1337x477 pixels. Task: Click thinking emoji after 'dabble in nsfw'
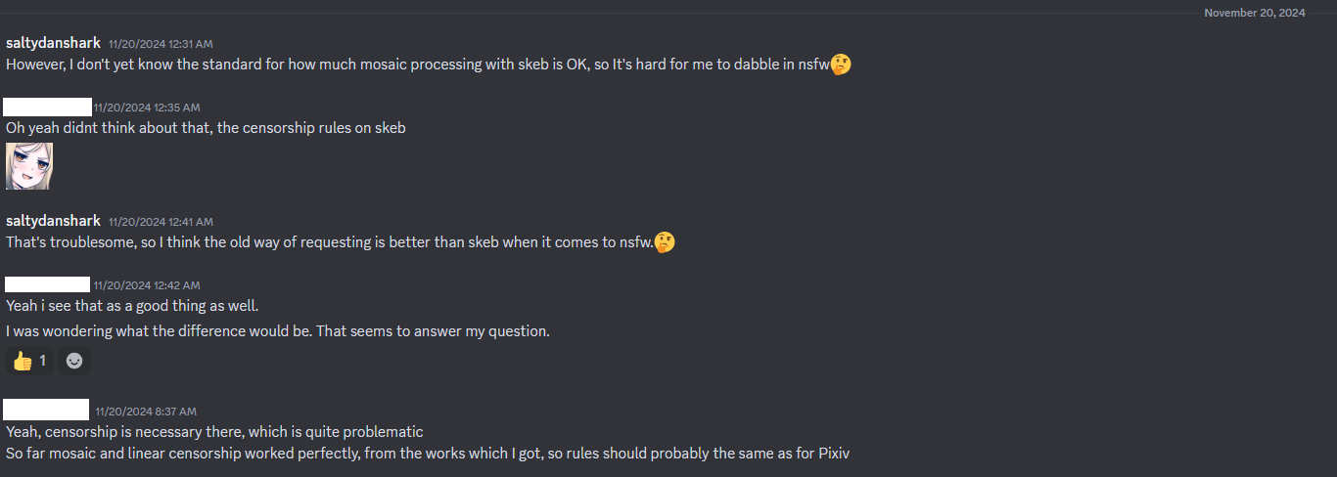click(x=841, y=65)
